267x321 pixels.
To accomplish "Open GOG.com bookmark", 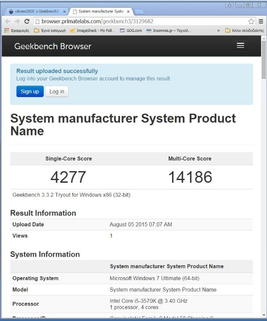I will [x=131, y=31].
